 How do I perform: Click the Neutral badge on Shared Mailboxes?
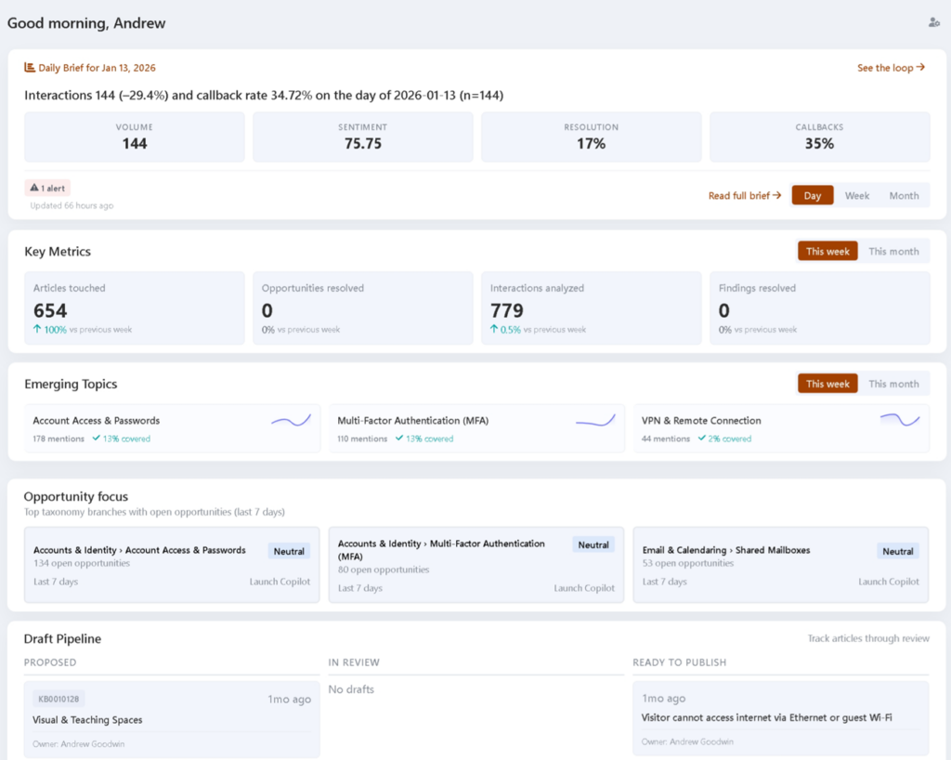pos(897,551)
